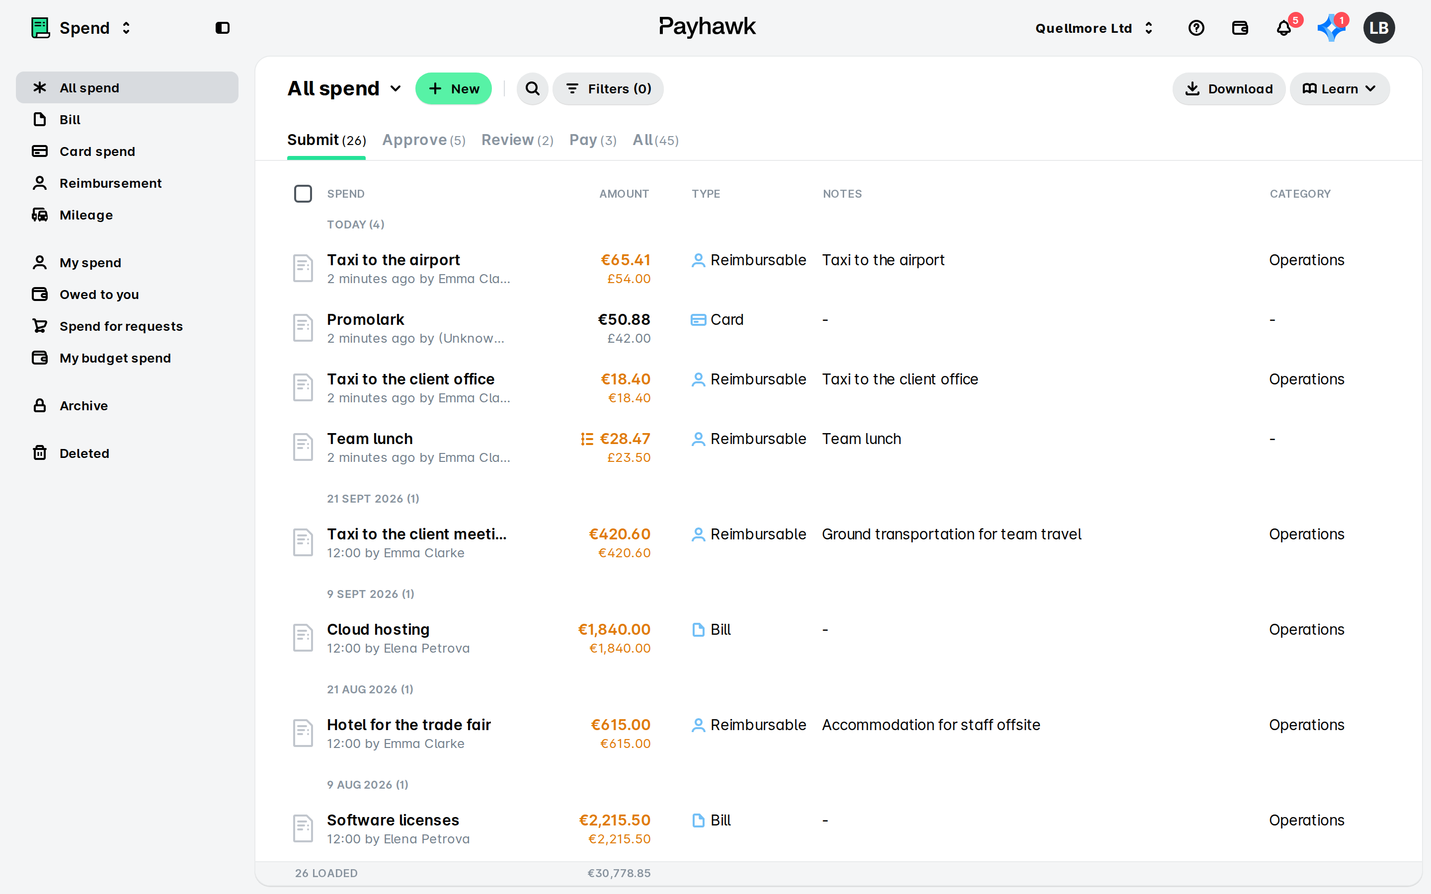Click the Software licenses document icon
Screen dimensions: 1431x894
click(x=303, y=828)
